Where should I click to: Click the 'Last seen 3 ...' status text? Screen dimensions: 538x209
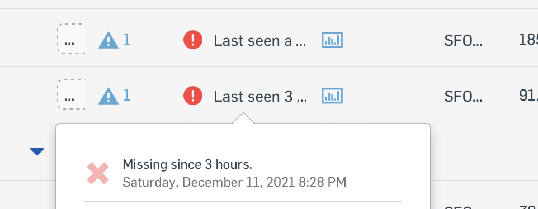tap(261, 96)
